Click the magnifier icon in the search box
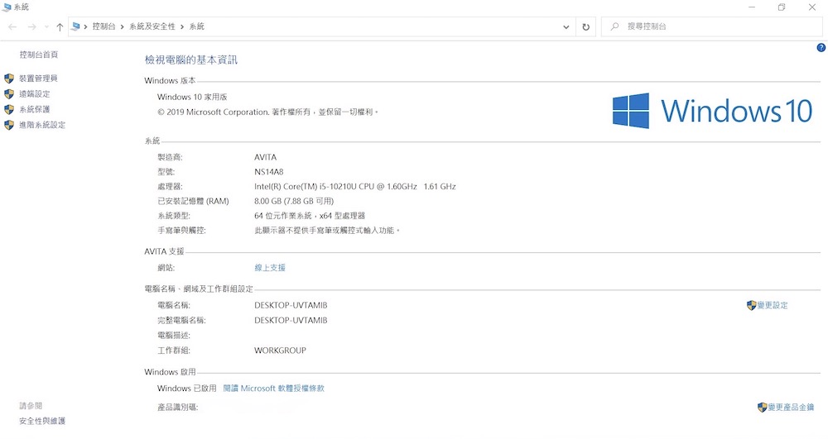The width and height of the screenshot is (828, 439). 614,26
